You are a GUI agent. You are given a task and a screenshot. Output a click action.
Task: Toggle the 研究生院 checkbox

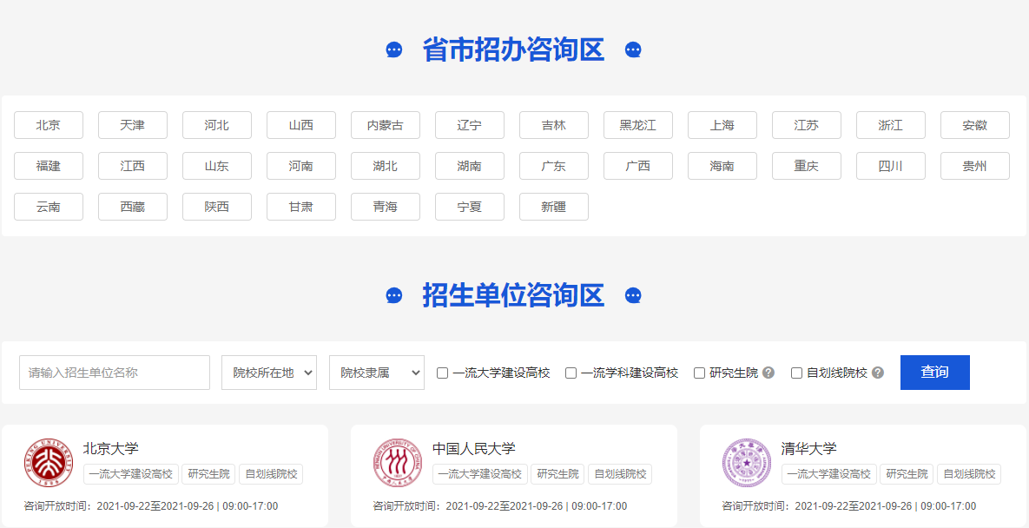tap(699, 373)
